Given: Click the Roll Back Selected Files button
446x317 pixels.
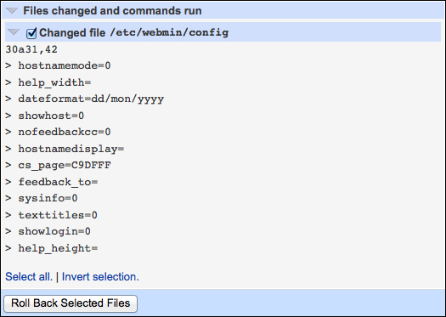Looking at the screenshot, I should click(71, 303).
